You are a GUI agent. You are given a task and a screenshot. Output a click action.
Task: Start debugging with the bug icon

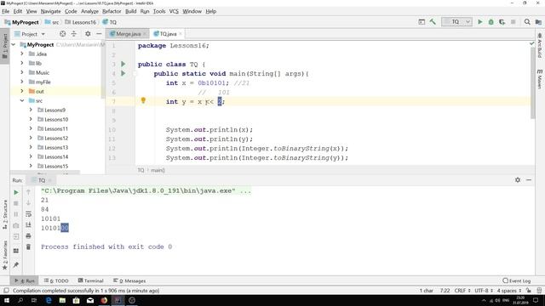pos(490,22)
